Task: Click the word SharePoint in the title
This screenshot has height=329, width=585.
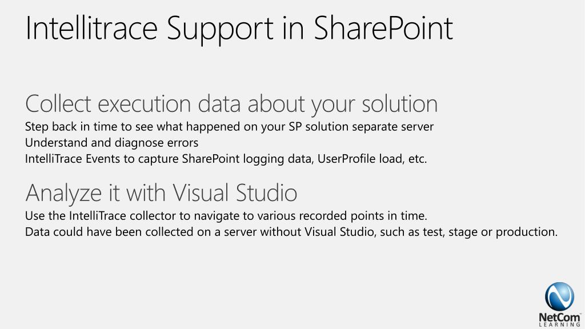Action: (383, 29)
